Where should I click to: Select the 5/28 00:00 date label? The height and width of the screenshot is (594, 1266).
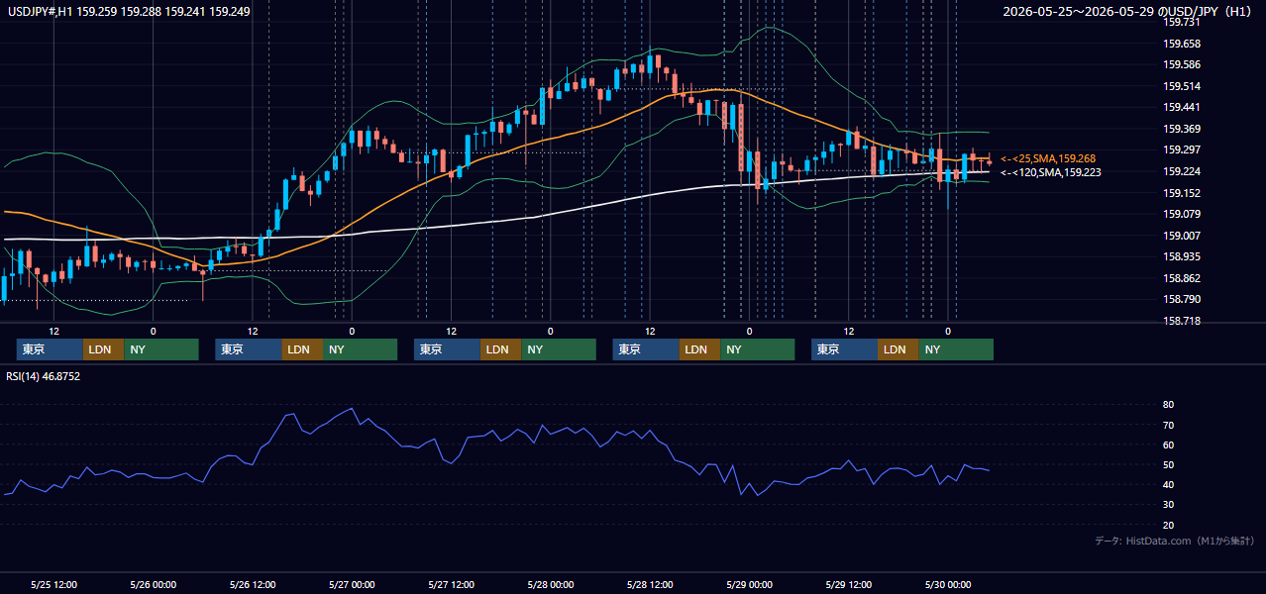coord(551,584)
